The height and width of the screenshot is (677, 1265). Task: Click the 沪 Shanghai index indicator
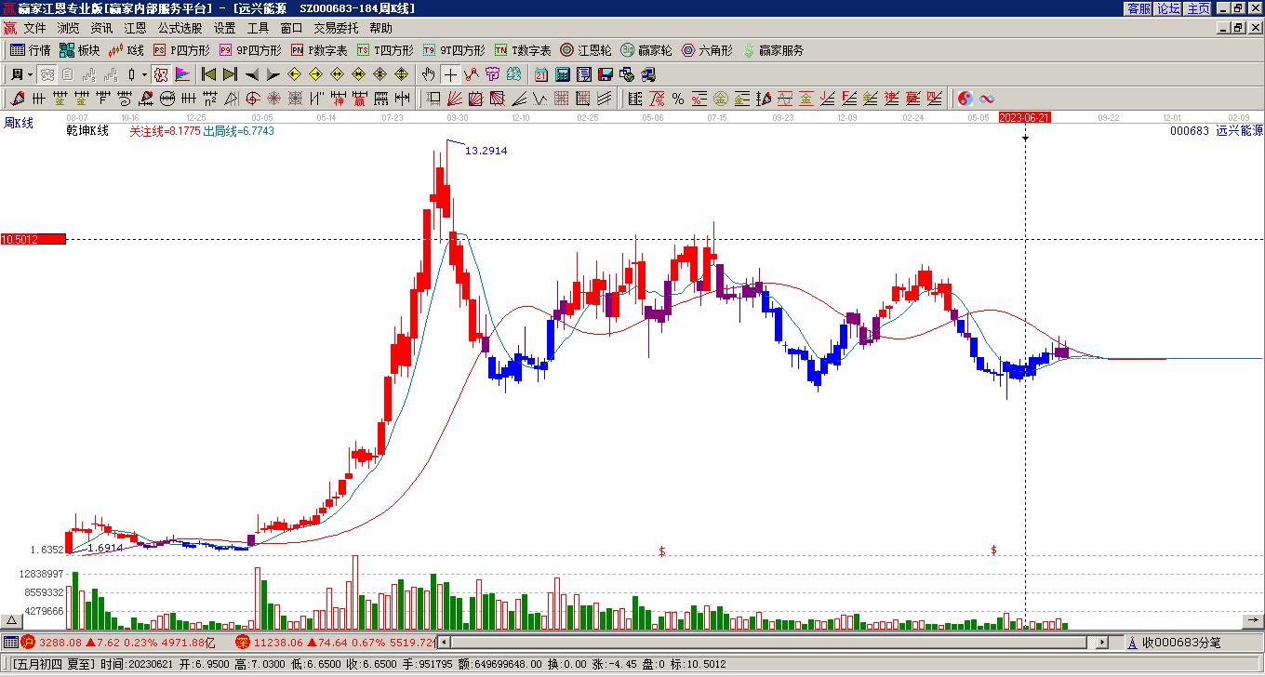[28, 642]
